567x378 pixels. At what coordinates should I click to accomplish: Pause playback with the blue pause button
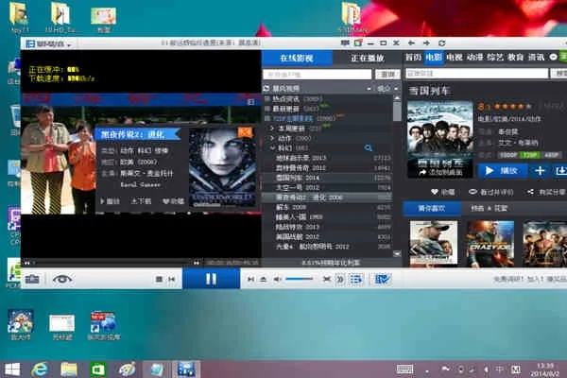[x=211, y=279]
